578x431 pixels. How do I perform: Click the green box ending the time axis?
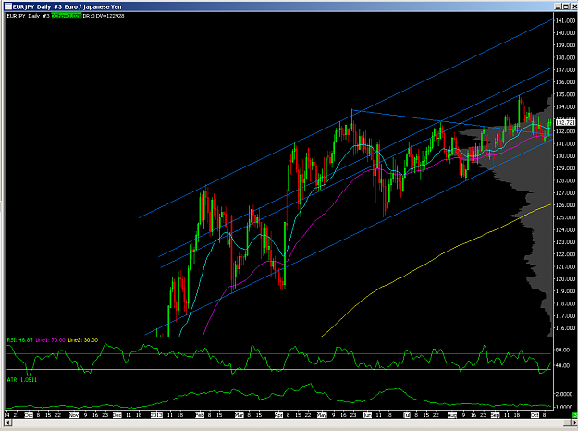(574, 414)
